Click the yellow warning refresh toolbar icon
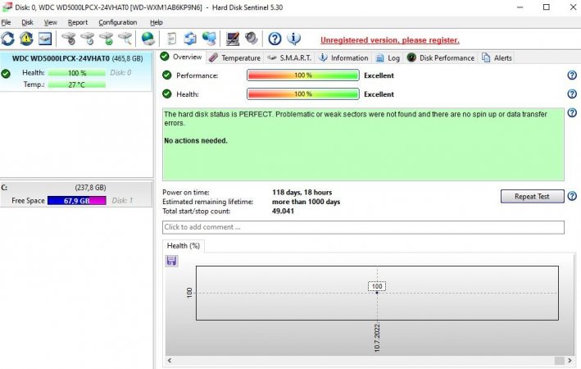This screenshot has width=581, height=369. tap(26, 39)
